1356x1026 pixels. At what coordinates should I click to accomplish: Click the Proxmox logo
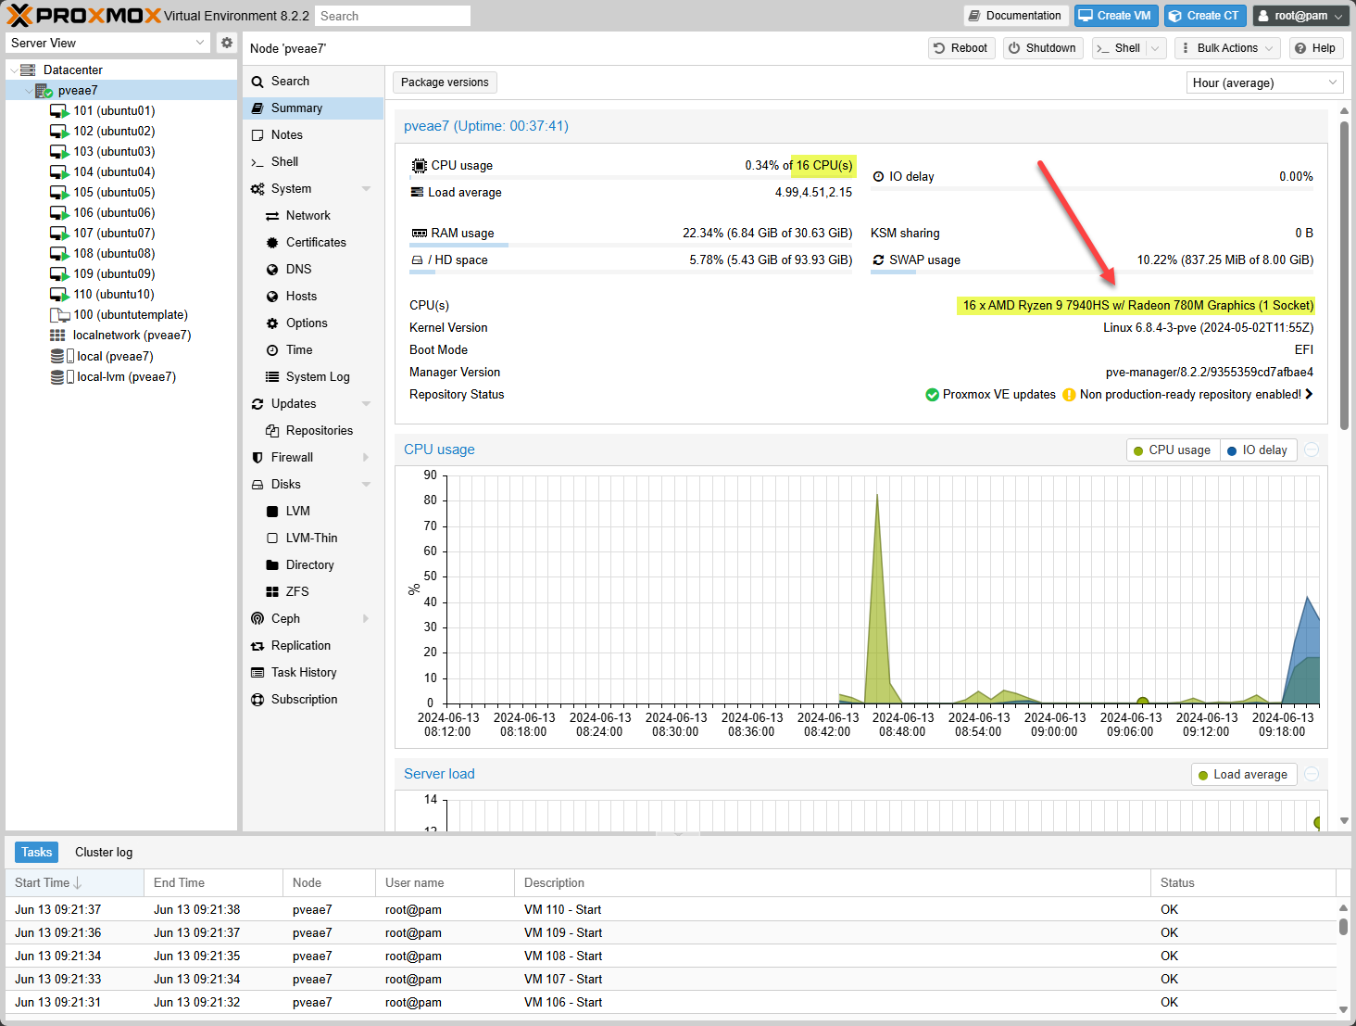pyautogui.click(x=84, y=16)
